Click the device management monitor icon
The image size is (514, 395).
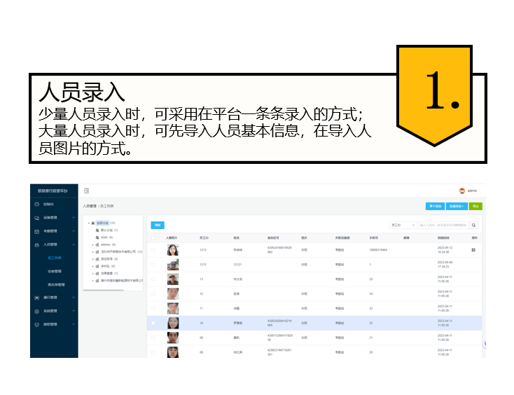click(x=36, y=218)
